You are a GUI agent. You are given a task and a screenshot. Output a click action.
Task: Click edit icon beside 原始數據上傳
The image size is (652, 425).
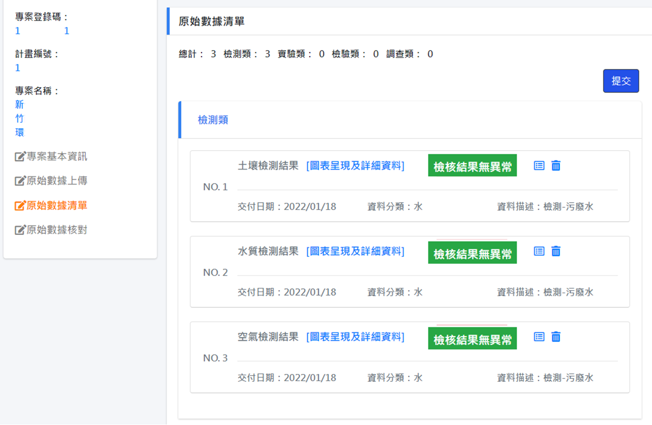click(20, 181)
